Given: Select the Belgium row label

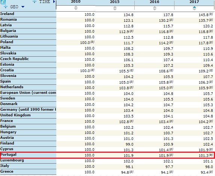Looking at the screenshot, I should tap(8, 126).
